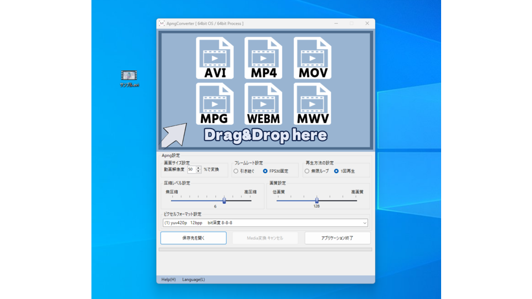Click the MWV file format icon
Viewport: 532px width, 299px height.
(x=313, y=104)
